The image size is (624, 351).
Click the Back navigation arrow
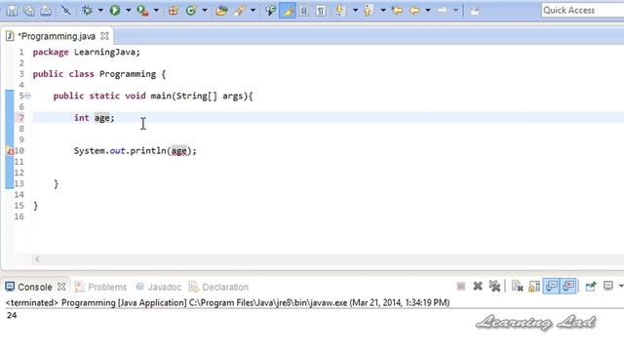pyautogui.click(x=414, y=11)
